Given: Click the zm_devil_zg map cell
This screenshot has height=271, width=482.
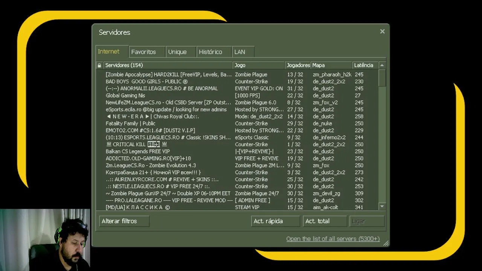Looking at the screenshot, I should tap(326, 193).
